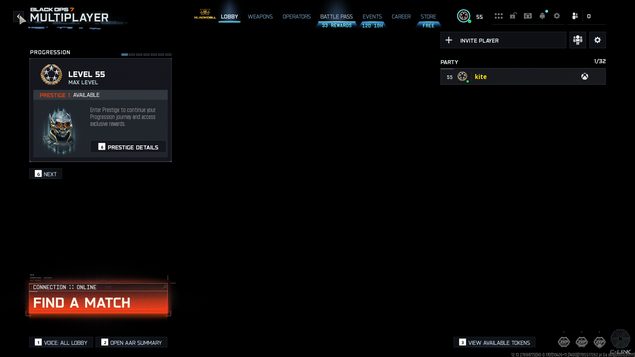Select the last Progression page indicator

tap(168, 55)
